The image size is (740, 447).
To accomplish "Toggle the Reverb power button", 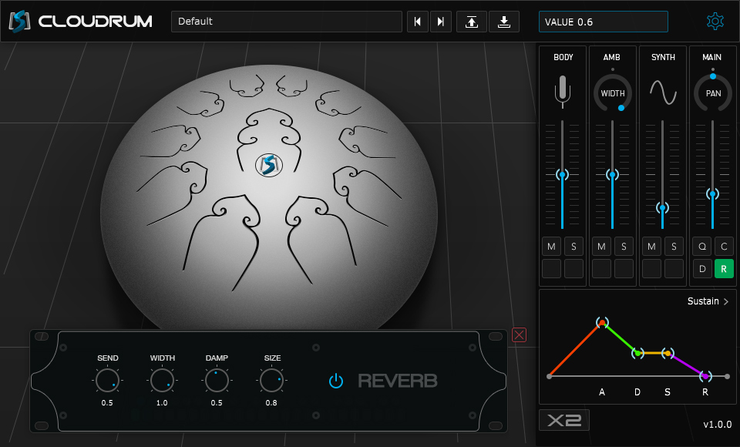I will [x=336, y=380].
